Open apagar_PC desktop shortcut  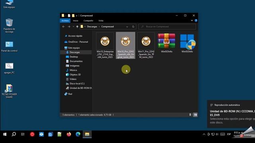click(x=9, y=68)
